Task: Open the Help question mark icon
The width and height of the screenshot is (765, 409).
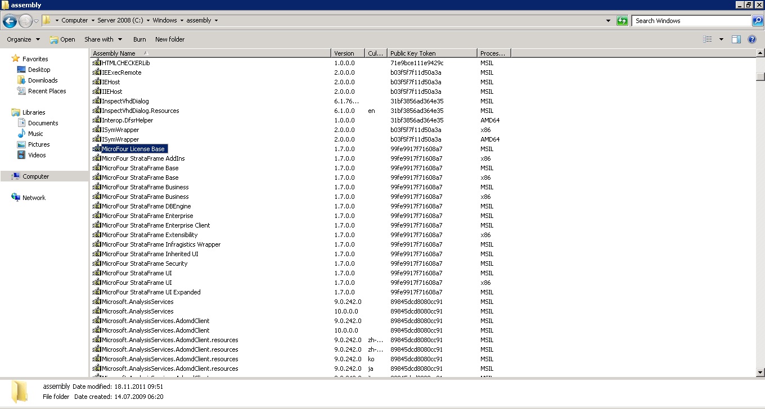Action: point(752,39)
